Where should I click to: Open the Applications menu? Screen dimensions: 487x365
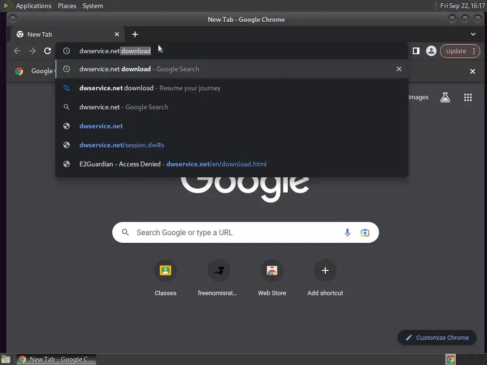point(34,6)
